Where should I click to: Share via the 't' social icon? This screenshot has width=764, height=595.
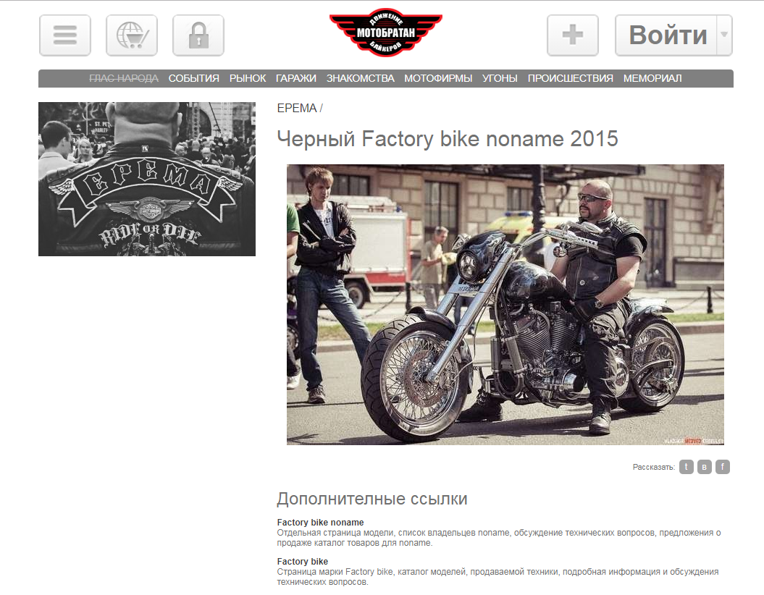(x=686, y=467)
